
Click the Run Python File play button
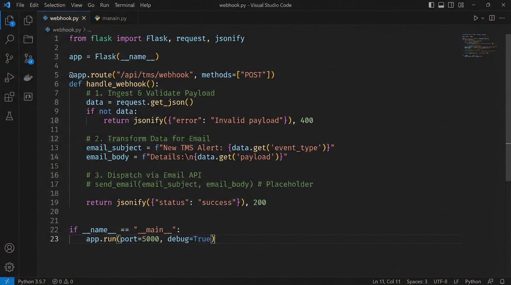click(476, 18)
